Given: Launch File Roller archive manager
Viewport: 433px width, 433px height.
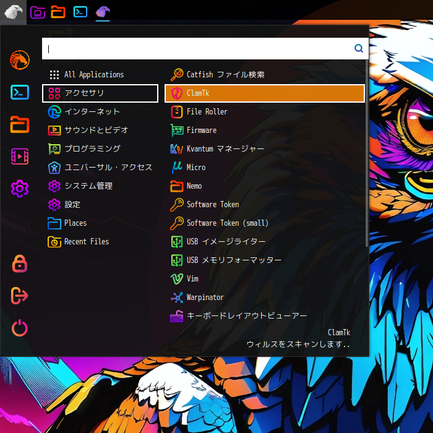Looking at the screenshot, I should [x=265, y=112].
